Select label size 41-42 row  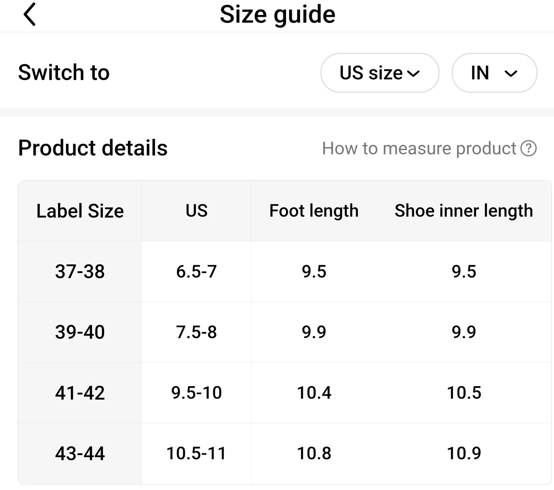pos(284,393)
